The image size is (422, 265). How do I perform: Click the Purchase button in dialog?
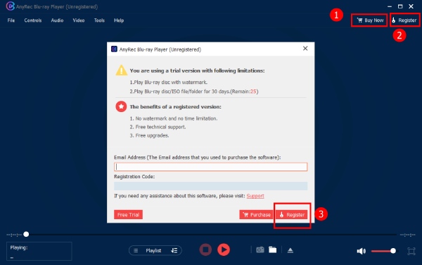click(x=257, y=215)
